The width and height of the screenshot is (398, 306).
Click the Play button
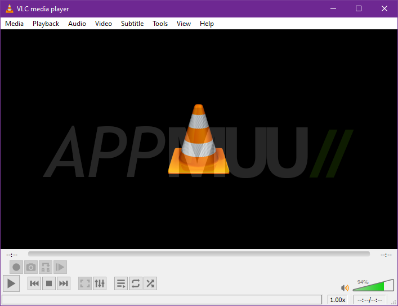(11, 283)
